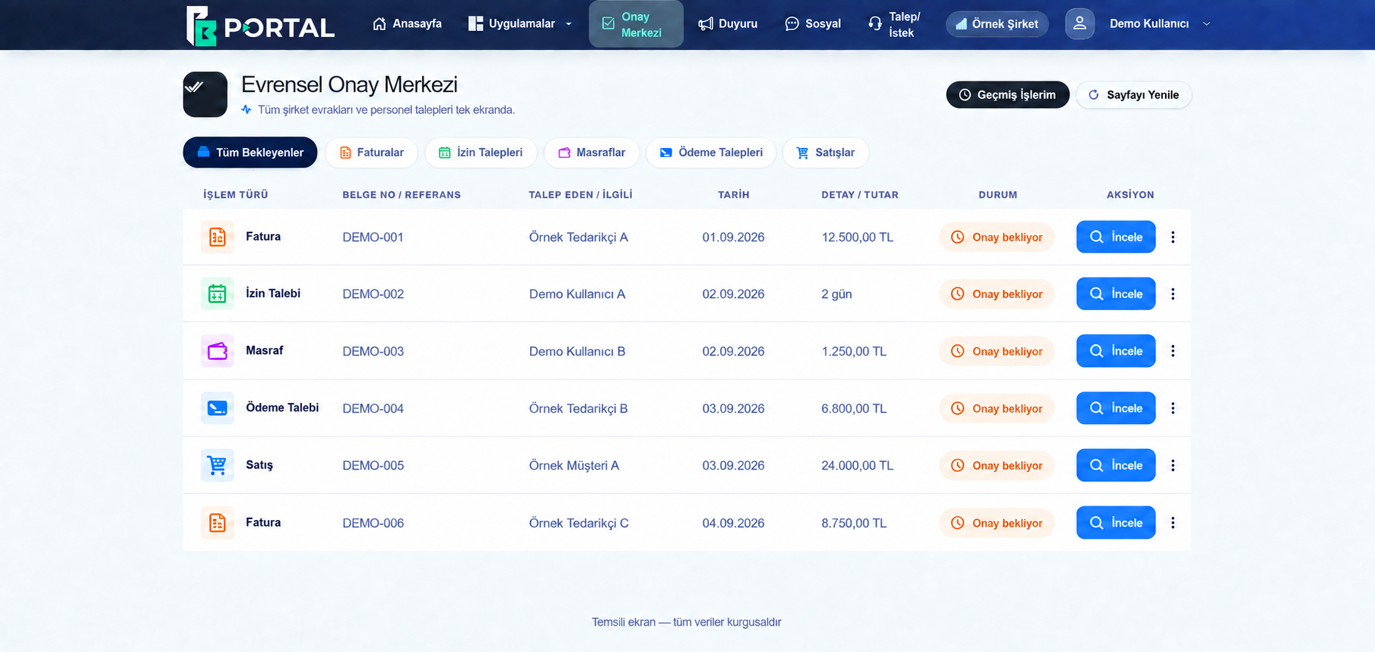Switch to the İzin Talepleri tab
Viewport: 1375px width, 652px height.
coord(481,152)
